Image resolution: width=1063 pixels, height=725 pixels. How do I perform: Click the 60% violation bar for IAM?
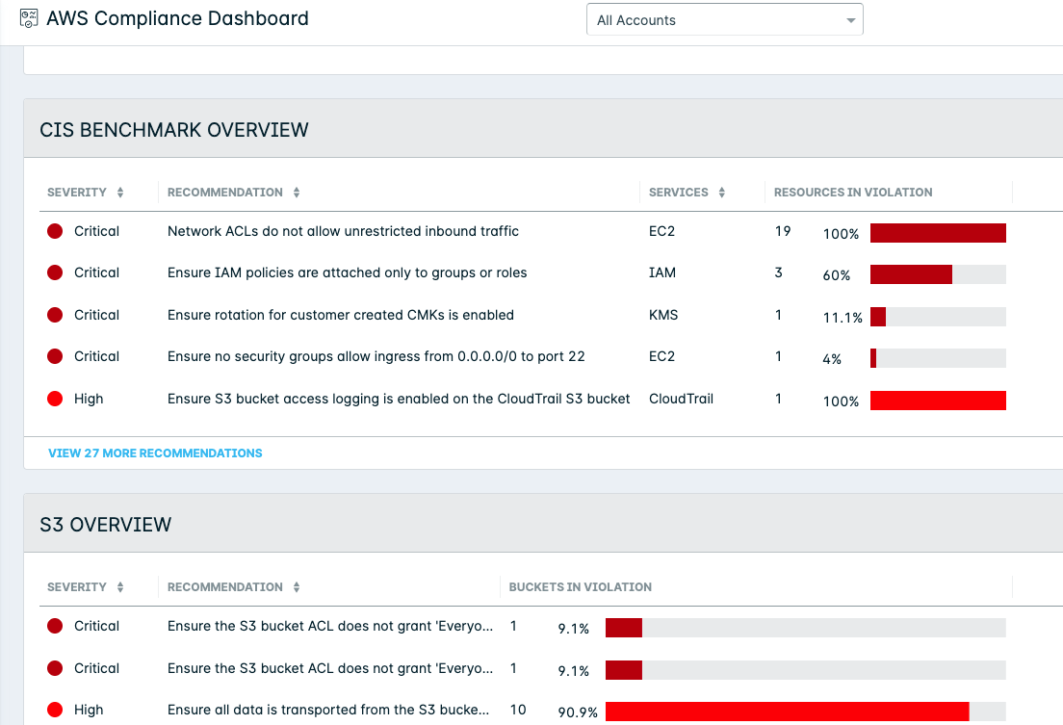[938, 274]
